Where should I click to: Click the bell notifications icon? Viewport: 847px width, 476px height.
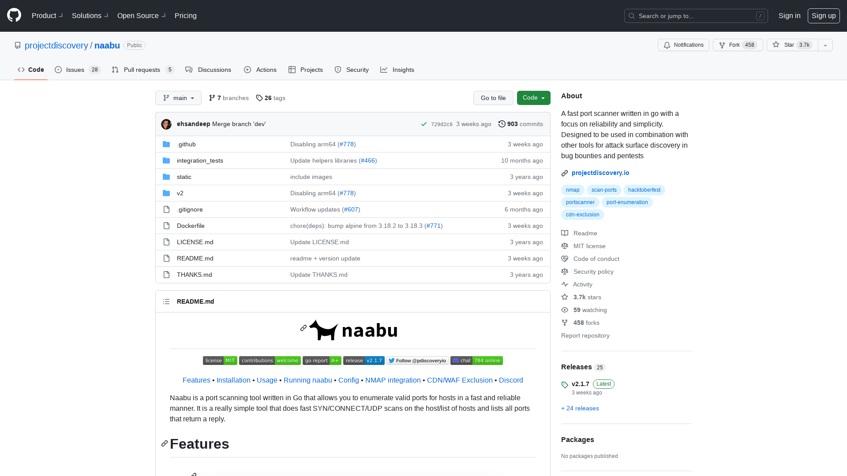coord(667,45)
